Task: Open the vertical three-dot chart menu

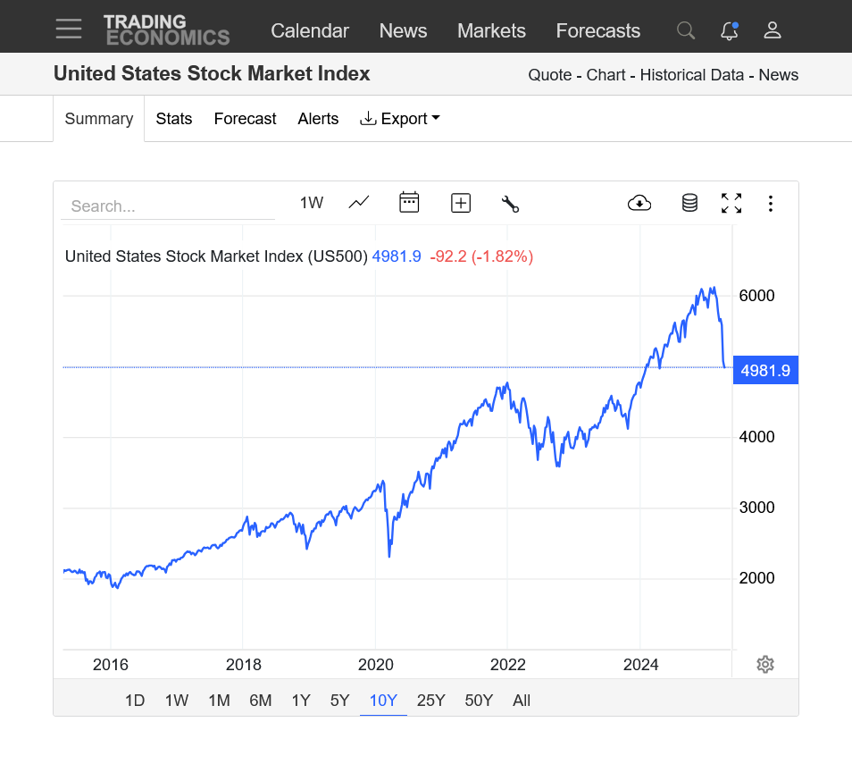Action: pos(771,204)
